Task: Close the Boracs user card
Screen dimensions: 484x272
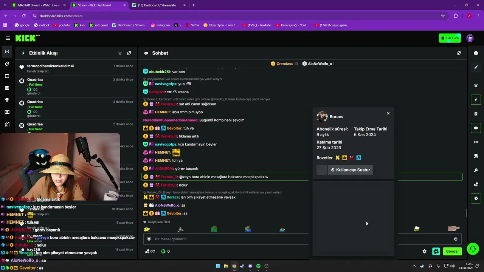Action: pyautogui.click(x=388, y=113)
